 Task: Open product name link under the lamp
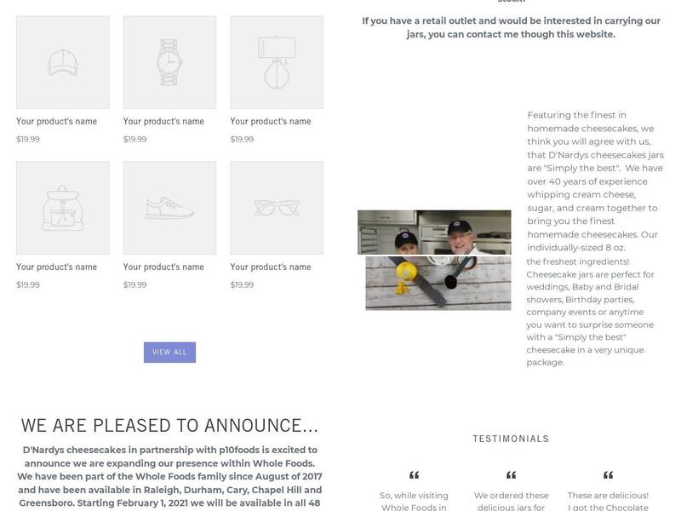271,121
